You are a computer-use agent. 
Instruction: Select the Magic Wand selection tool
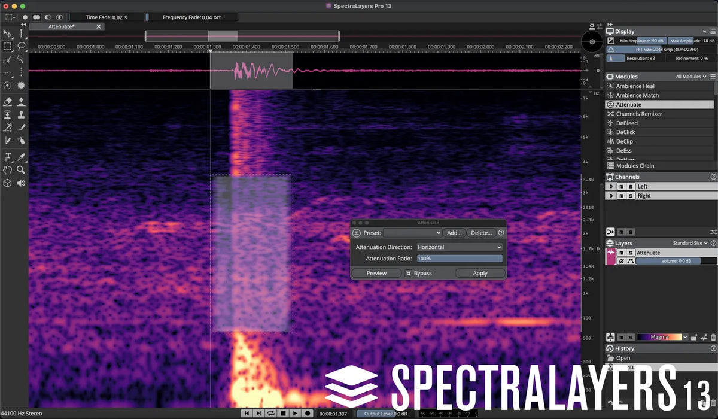point(22,59)
